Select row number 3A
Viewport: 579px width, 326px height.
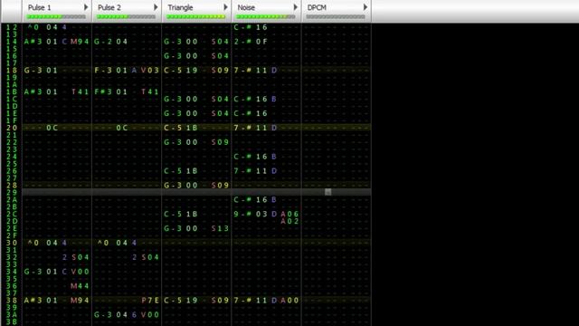click(12, 315)
